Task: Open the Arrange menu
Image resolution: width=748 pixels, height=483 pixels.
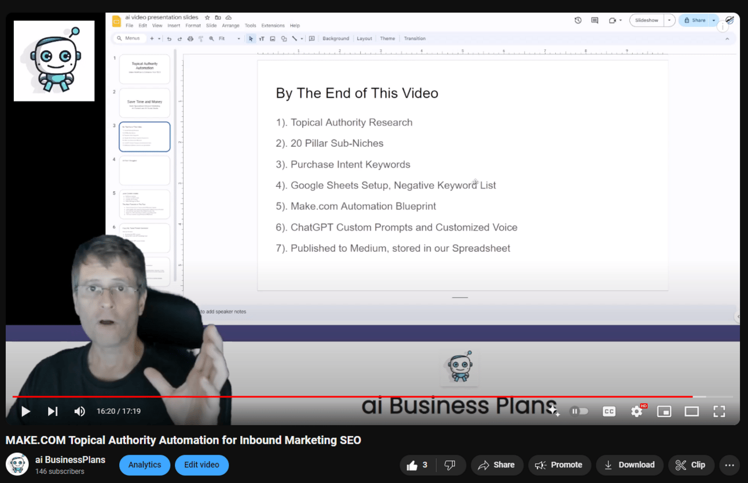Action: 230,25
